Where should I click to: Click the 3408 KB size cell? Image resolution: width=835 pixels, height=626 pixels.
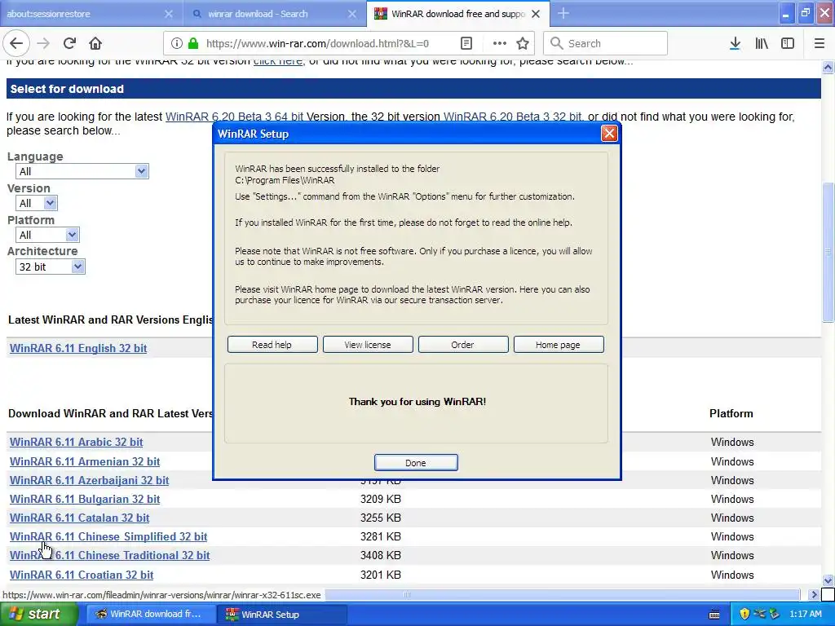click(381, 555)
